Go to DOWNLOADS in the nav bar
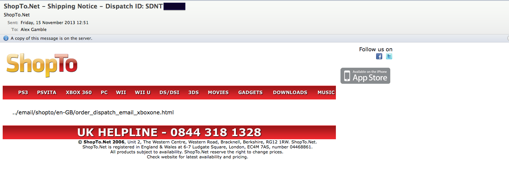Screen dimensions: 509x179 [x=290, y=93]
